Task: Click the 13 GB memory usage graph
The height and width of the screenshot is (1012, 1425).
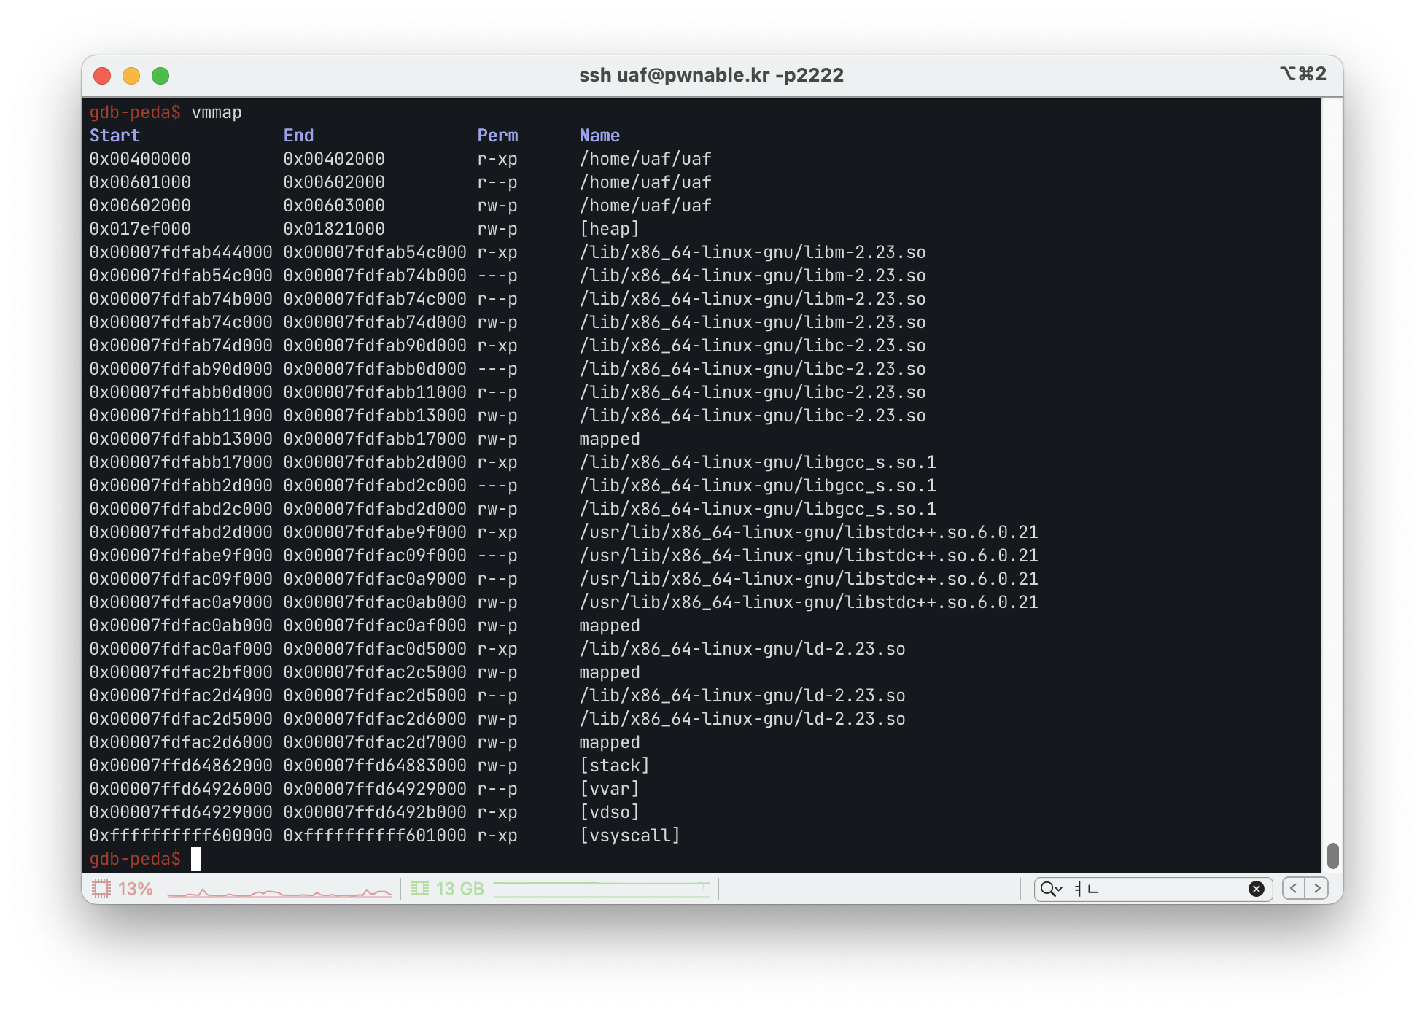Action: point(602,889)
